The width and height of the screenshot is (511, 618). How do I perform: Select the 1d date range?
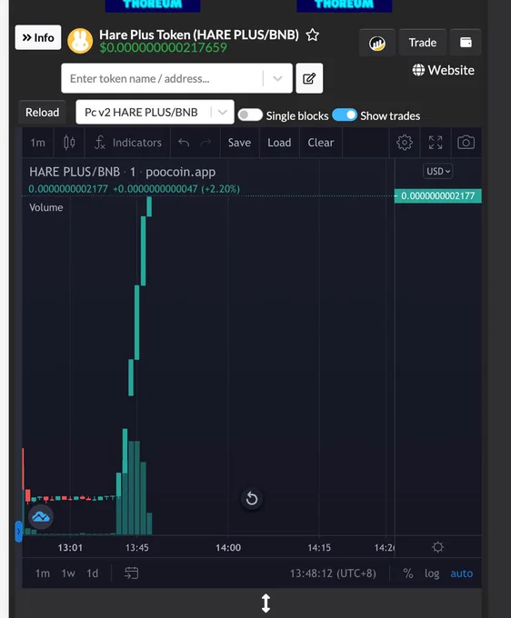tap(93, 573)
